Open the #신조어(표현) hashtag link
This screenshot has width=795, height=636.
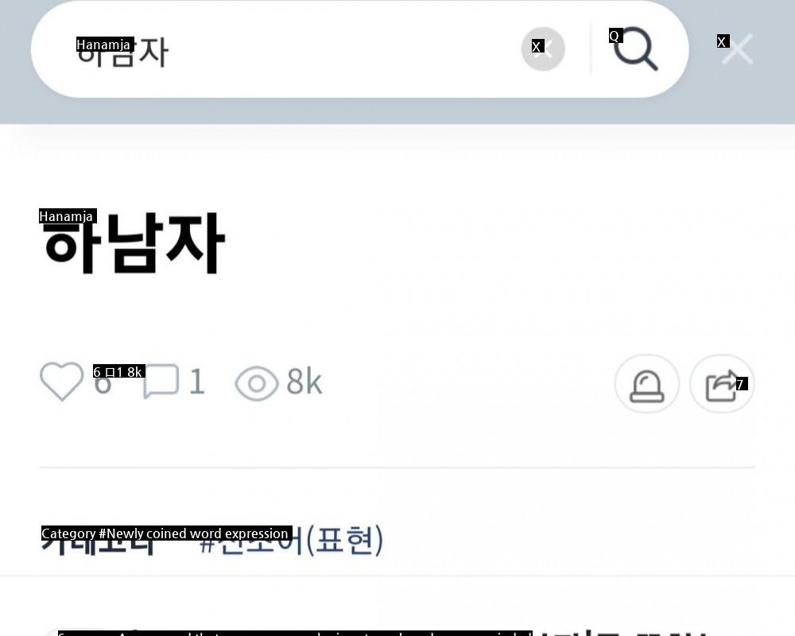pyautogui.click(x=292, y=541)
